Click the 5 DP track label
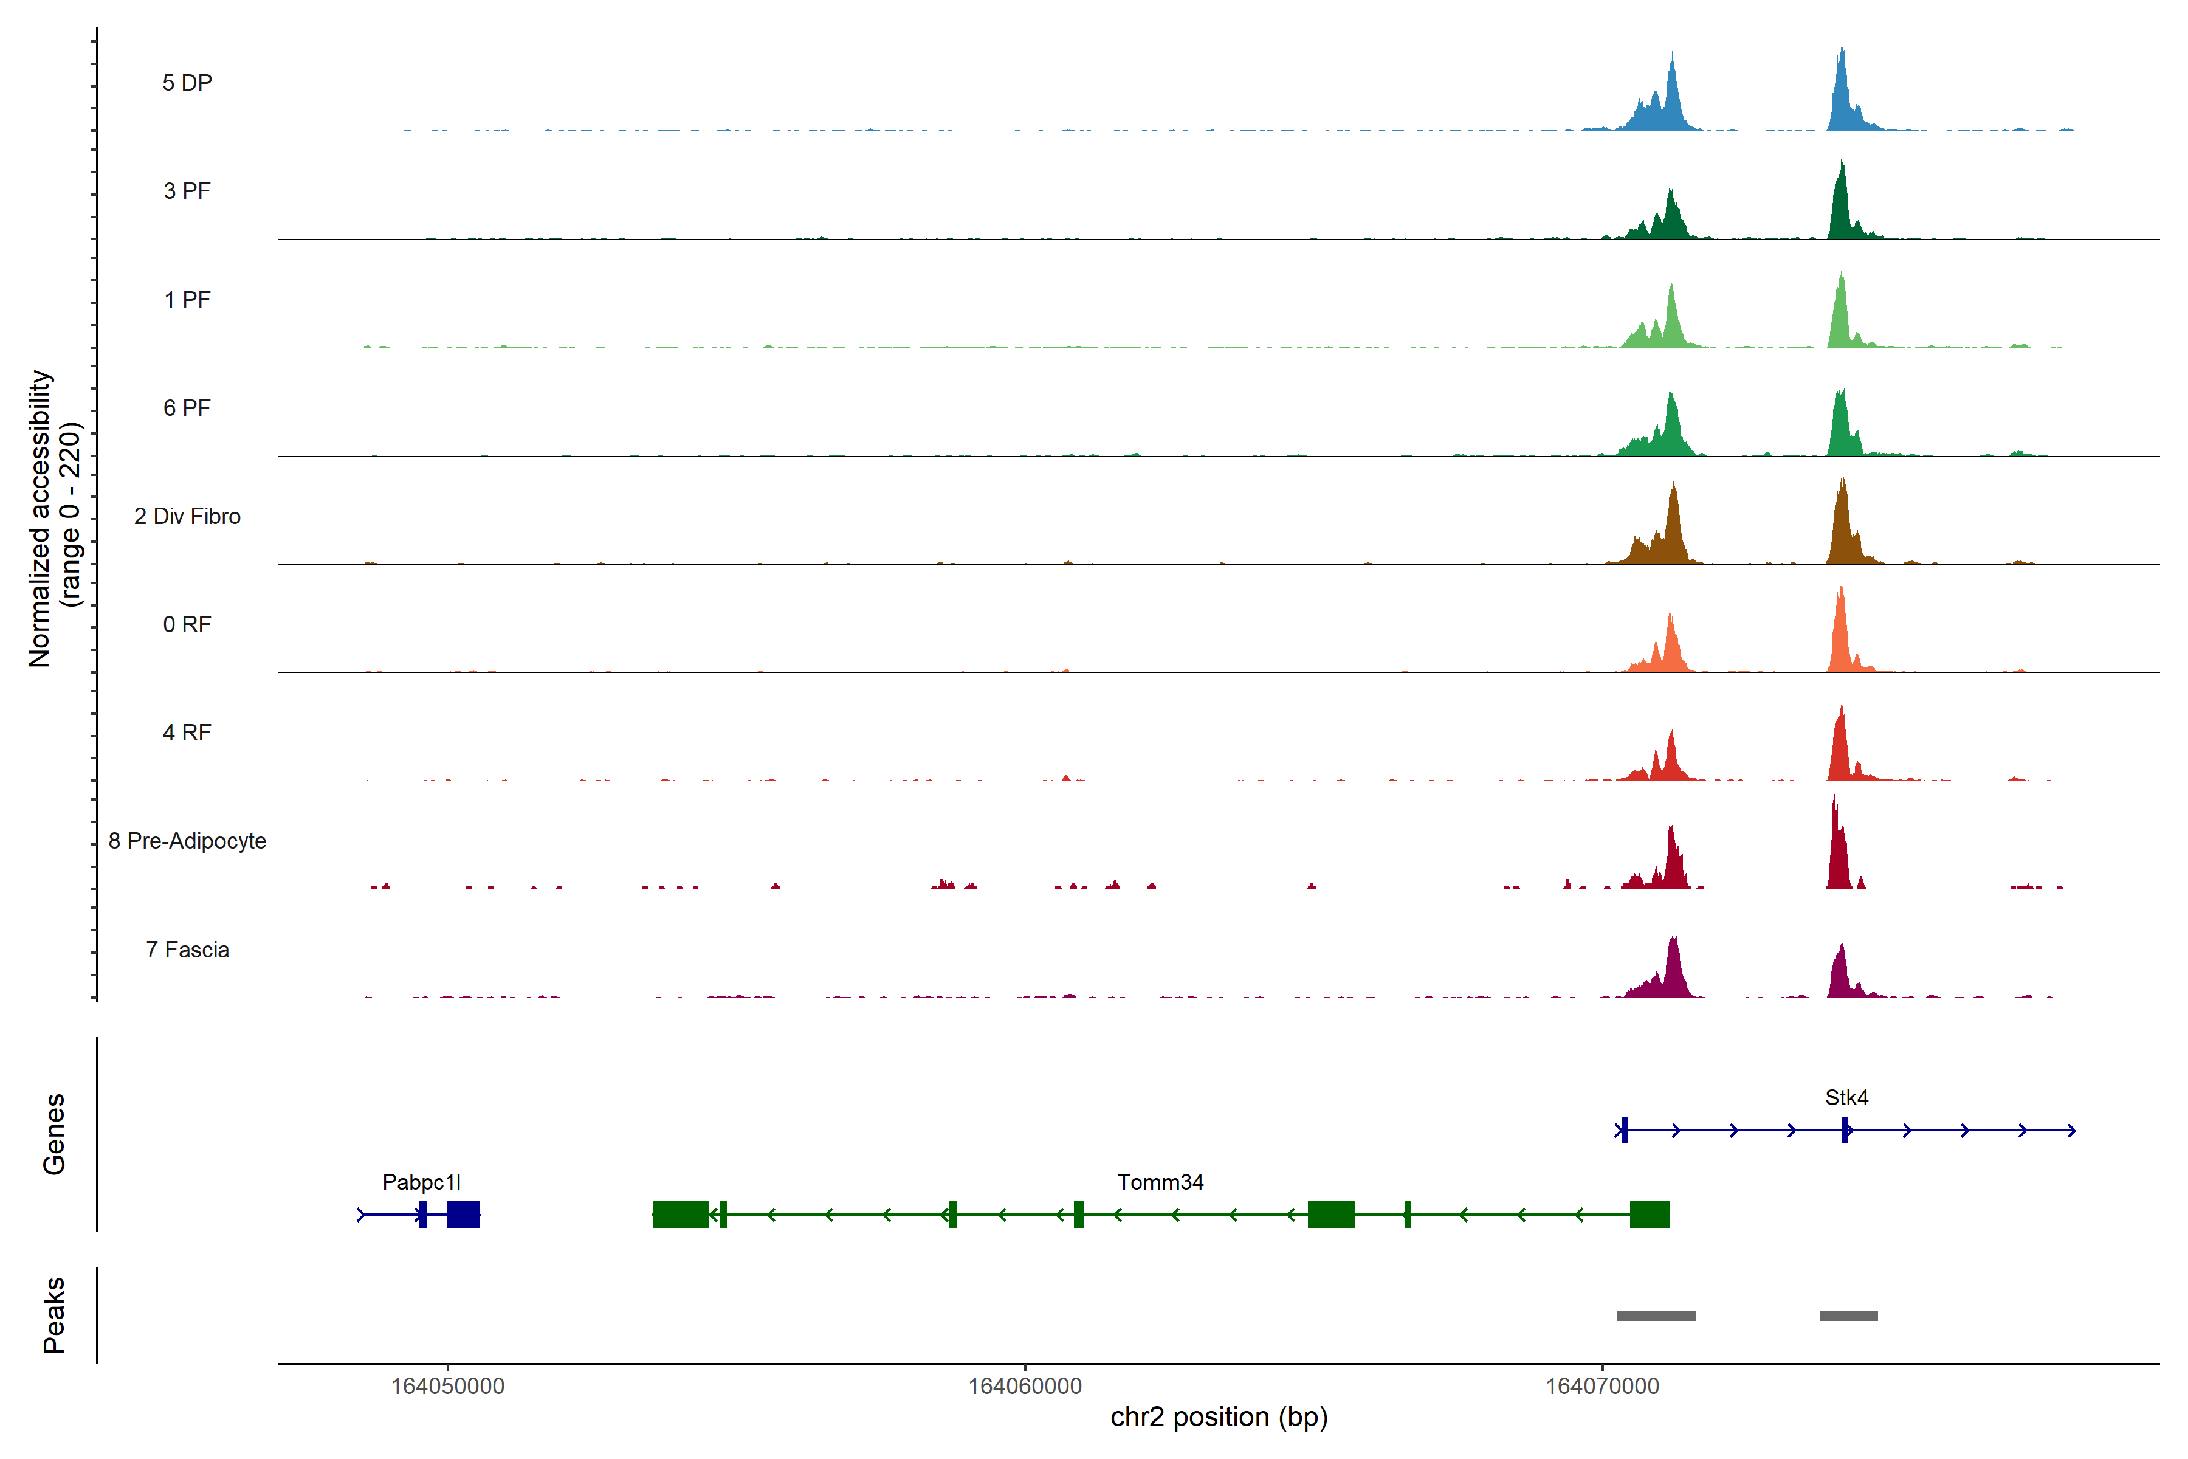The height and width of the screenshot is (1459, 2188). coord(187,83)
